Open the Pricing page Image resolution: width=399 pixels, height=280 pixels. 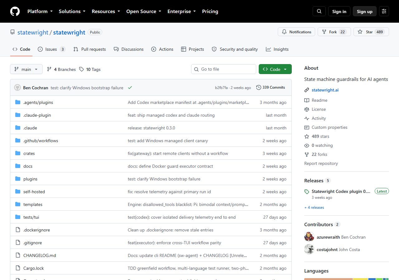pos(210,11)
